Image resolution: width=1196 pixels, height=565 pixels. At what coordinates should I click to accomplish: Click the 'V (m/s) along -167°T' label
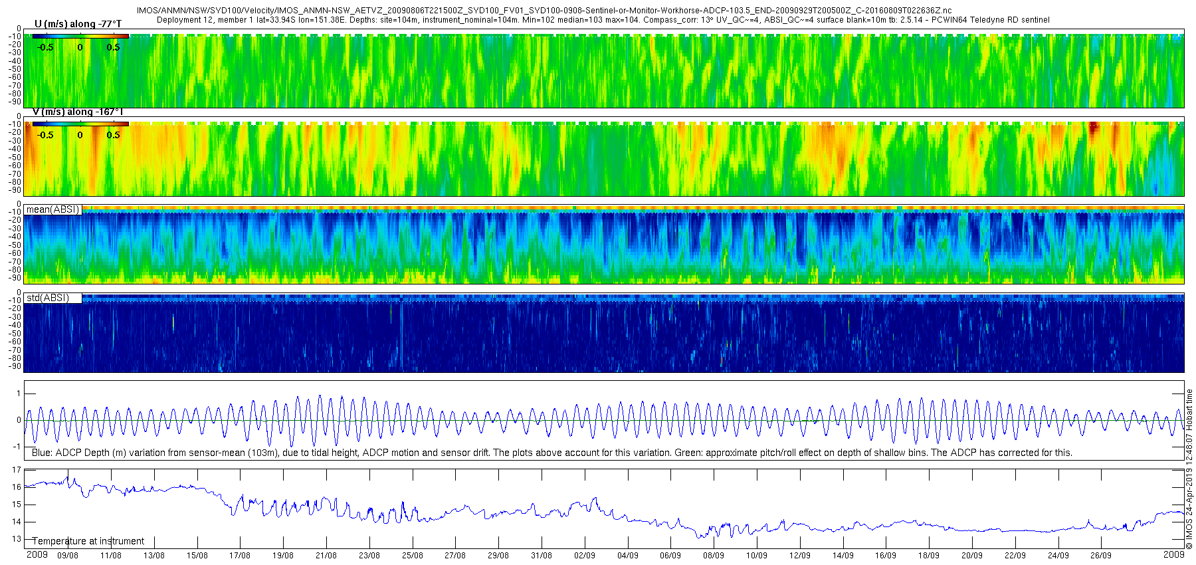78,112
